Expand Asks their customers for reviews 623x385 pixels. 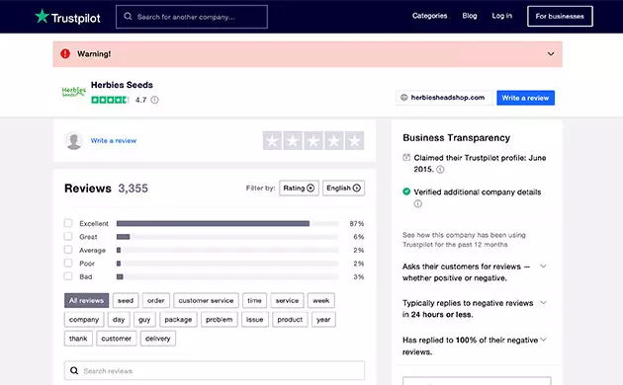pos(543,267)
